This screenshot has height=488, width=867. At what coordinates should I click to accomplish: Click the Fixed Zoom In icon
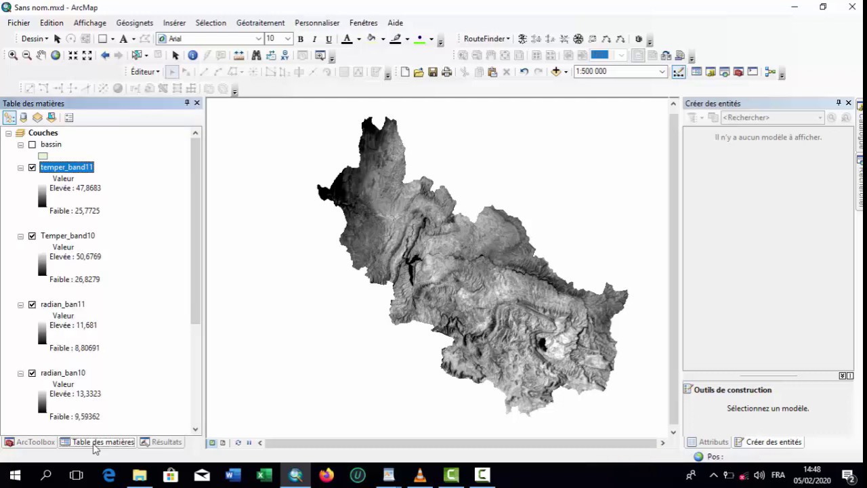(x=72, y=56)
